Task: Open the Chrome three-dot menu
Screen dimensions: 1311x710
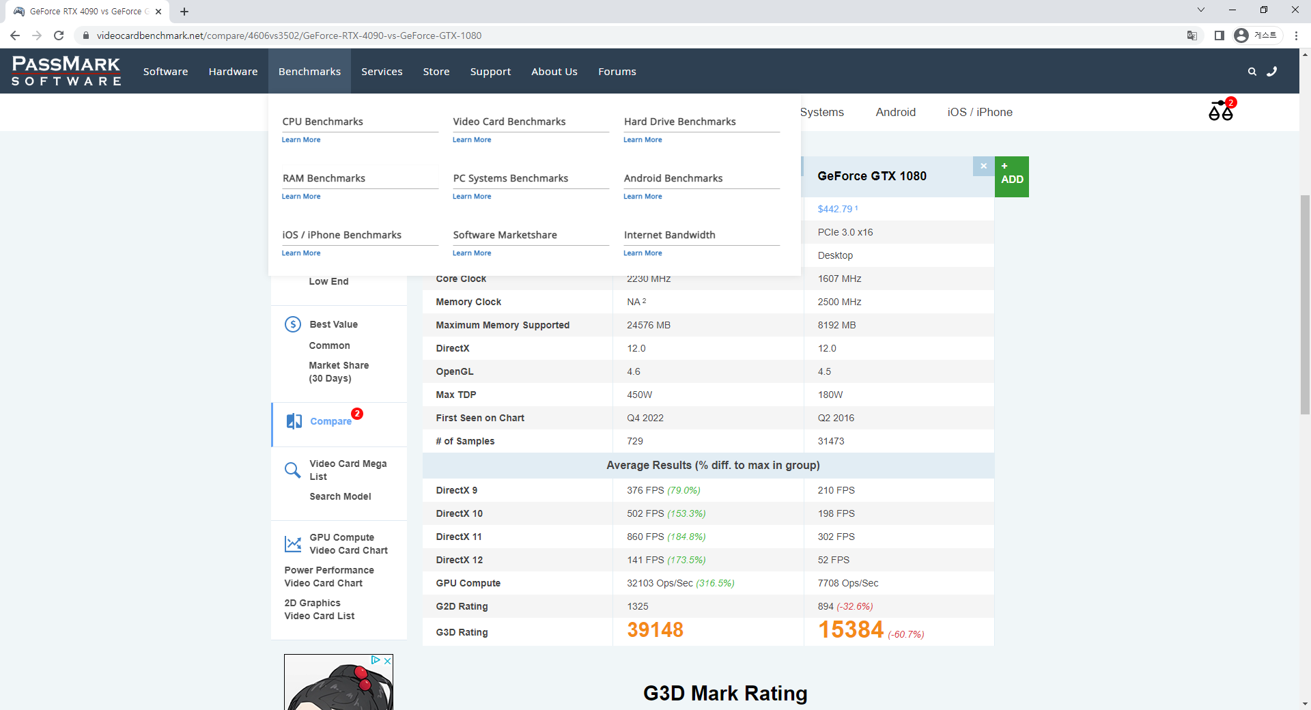Action: click(x=1296, y=35)
